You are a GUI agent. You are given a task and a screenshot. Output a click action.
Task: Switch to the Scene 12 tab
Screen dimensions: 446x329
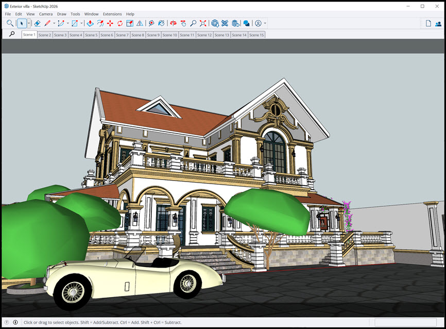coord(204,35)
